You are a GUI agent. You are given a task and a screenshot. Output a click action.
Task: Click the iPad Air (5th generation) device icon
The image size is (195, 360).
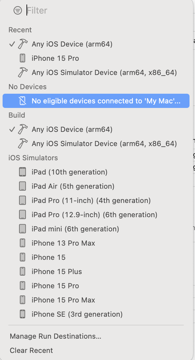click(x=22, y=186)
